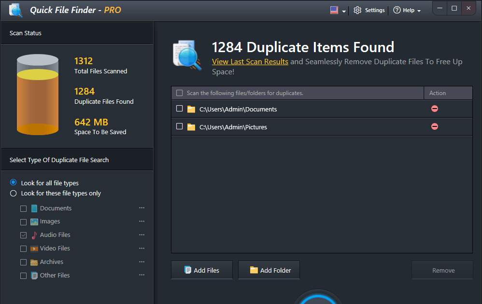Screen dimensions: 482x304
Task: Click the red remove icon for Documents folder
Action: [434, 109]
